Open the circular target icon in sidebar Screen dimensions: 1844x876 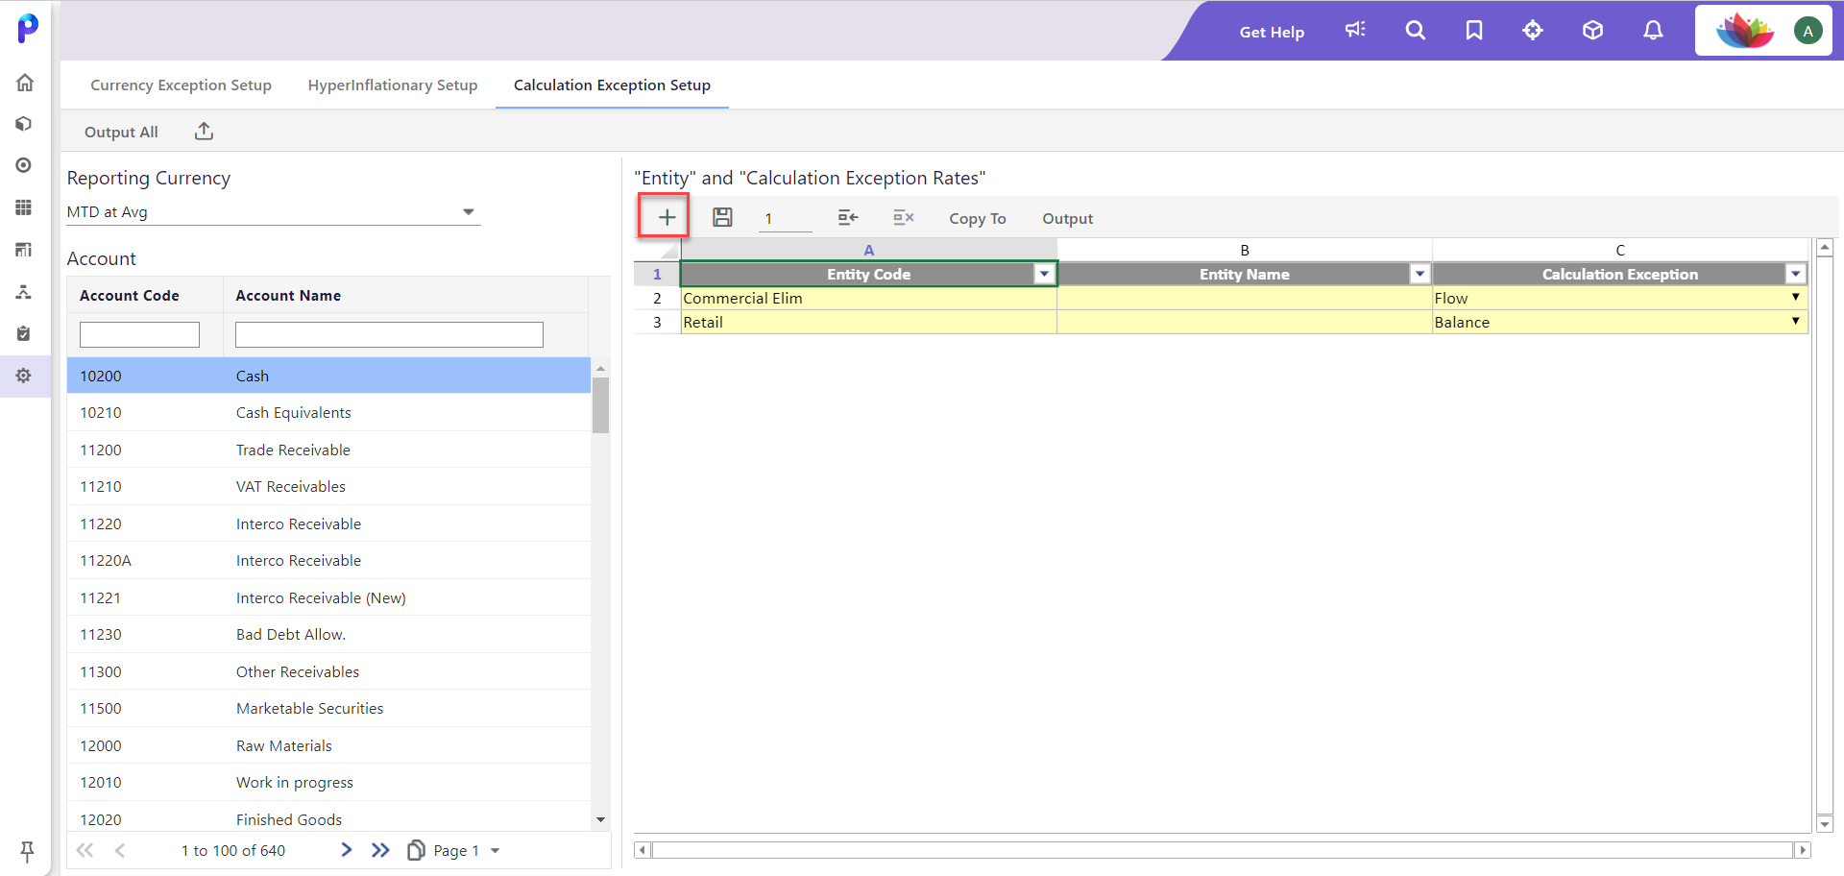pyautogui.click(x=25, y=165)
